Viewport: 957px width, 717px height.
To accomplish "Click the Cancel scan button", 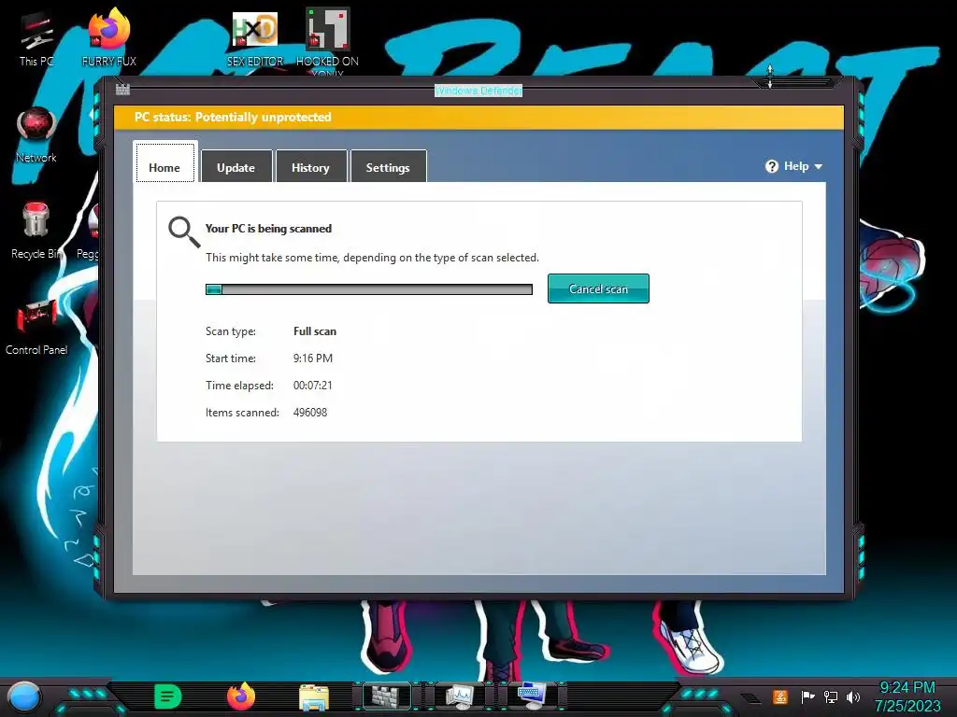I will [x=598, y=288].
